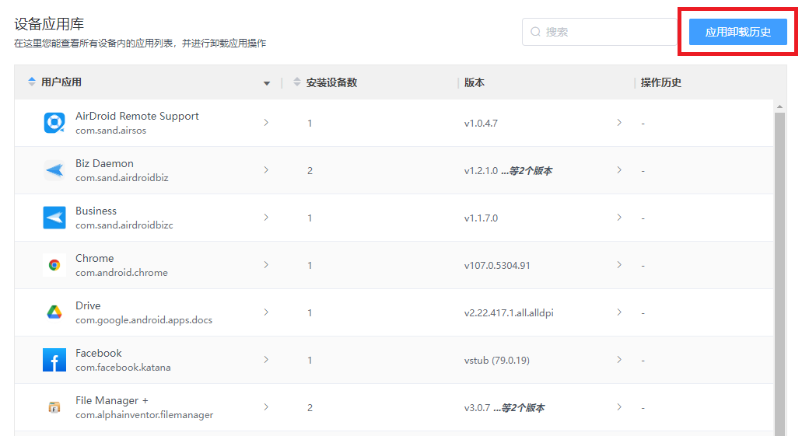Click the Business app icon
This screenshot has width=802, height=436.
[x=54, y=218]
